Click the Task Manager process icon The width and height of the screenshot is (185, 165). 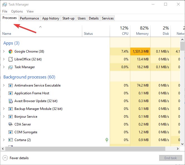(x=11, y=67)
